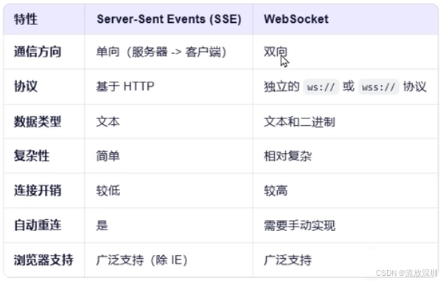The image size is (440, 281).
Task: Click the 文本和二进制 cell
Action: click(x=299, y=121)
